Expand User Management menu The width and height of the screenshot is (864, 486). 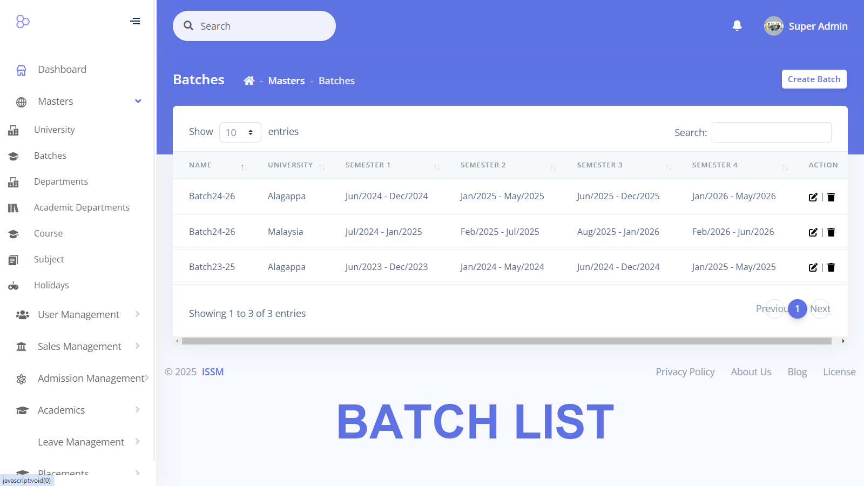(x=78, y=315)
